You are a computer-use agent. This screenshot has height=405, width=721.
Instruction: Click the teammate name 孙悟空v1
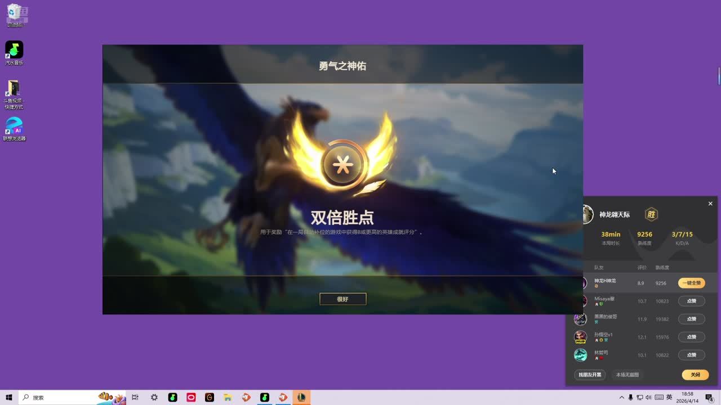click(603, 335)
